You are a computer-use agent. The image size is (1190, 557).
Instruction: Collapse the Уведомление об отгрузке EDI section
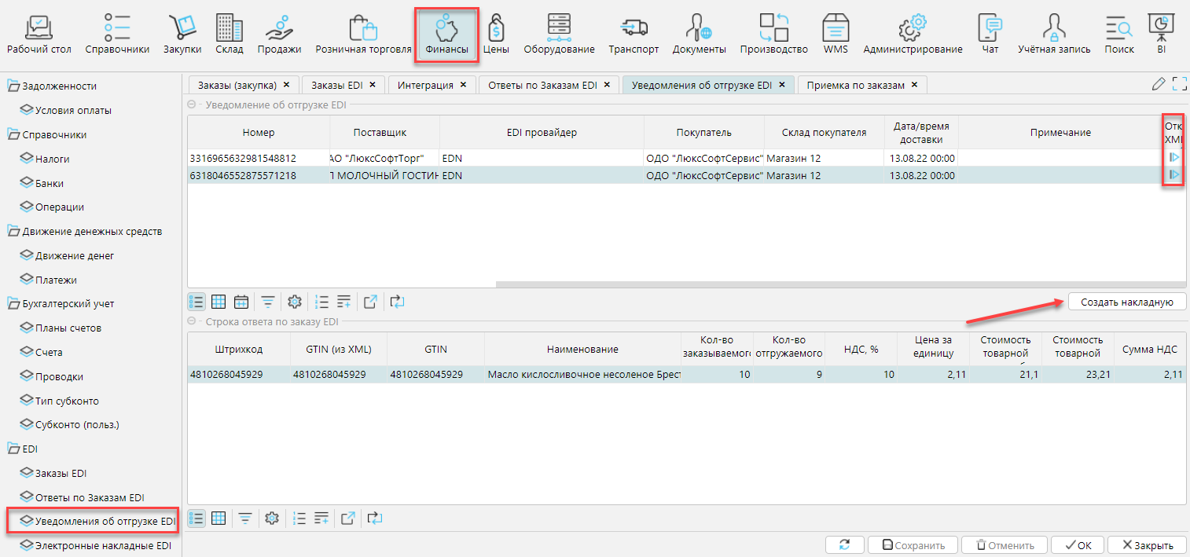tap(192, 104)
